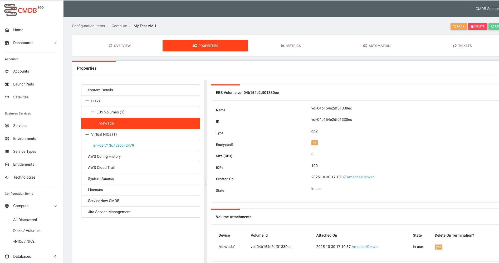Select the Properties tab

[x=205, y=46]
